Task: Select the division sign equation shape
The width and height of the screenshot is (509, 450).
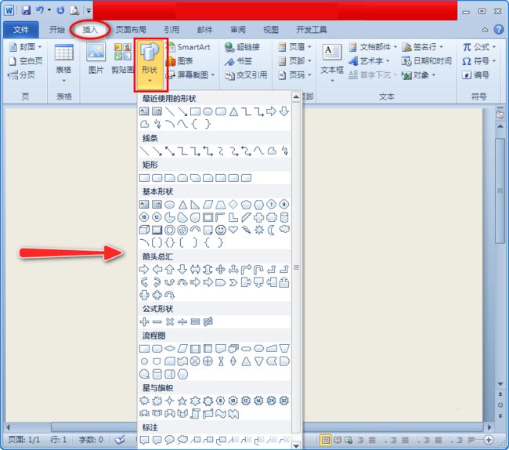Action: point(182,321)
